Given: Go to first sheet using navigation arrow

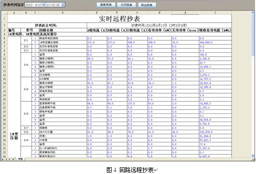Looking at the screenshot, I should [x=2, y=159].
